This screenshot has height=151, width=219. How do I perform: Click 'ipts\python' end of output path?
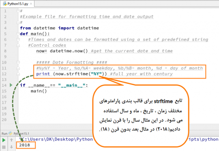pos(204,139)
